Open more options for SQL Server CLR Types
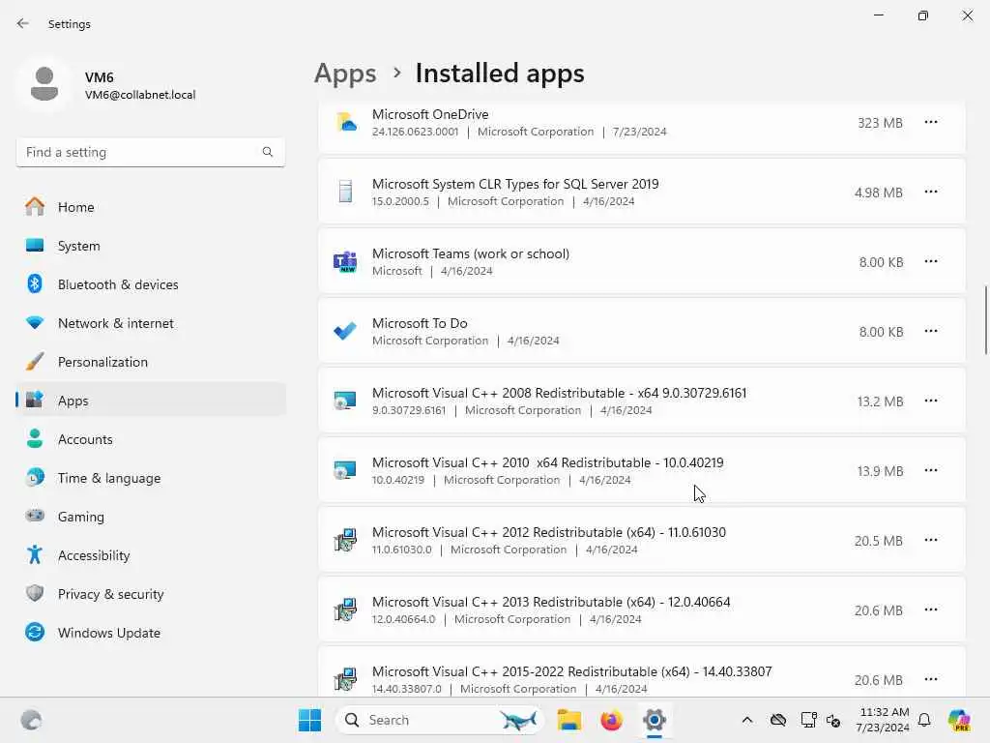990x743 pixels. pyautogui.click(x=931, y=192)
